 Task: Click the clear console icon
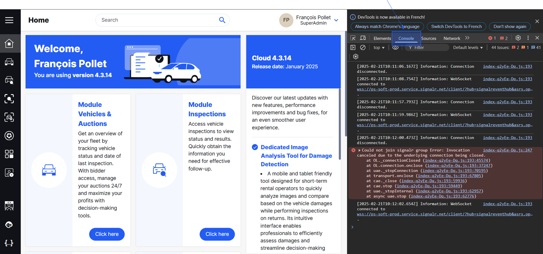363,47
